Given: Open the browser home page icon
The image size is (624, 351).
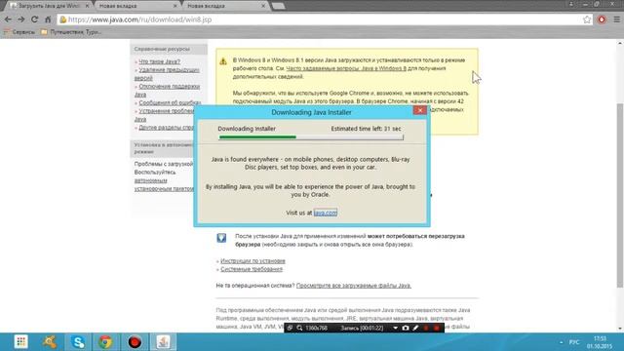Looking at the screenshot, I should pos(48,19).
